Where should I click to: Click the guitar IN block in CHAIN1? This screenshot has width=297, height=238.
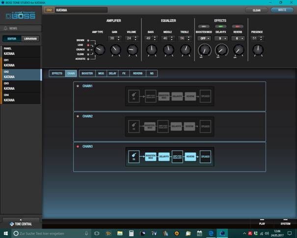(x=134, y=96)
